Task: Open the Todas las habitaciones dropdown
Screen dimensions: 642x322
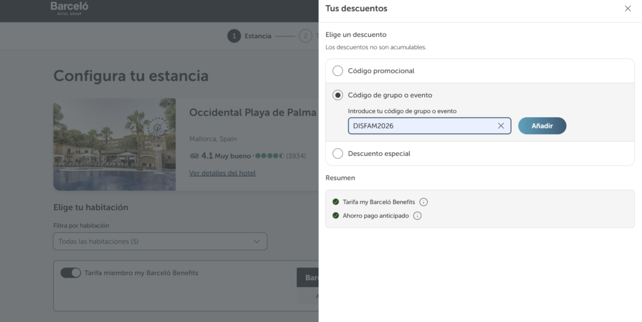Action: (160, 241)
